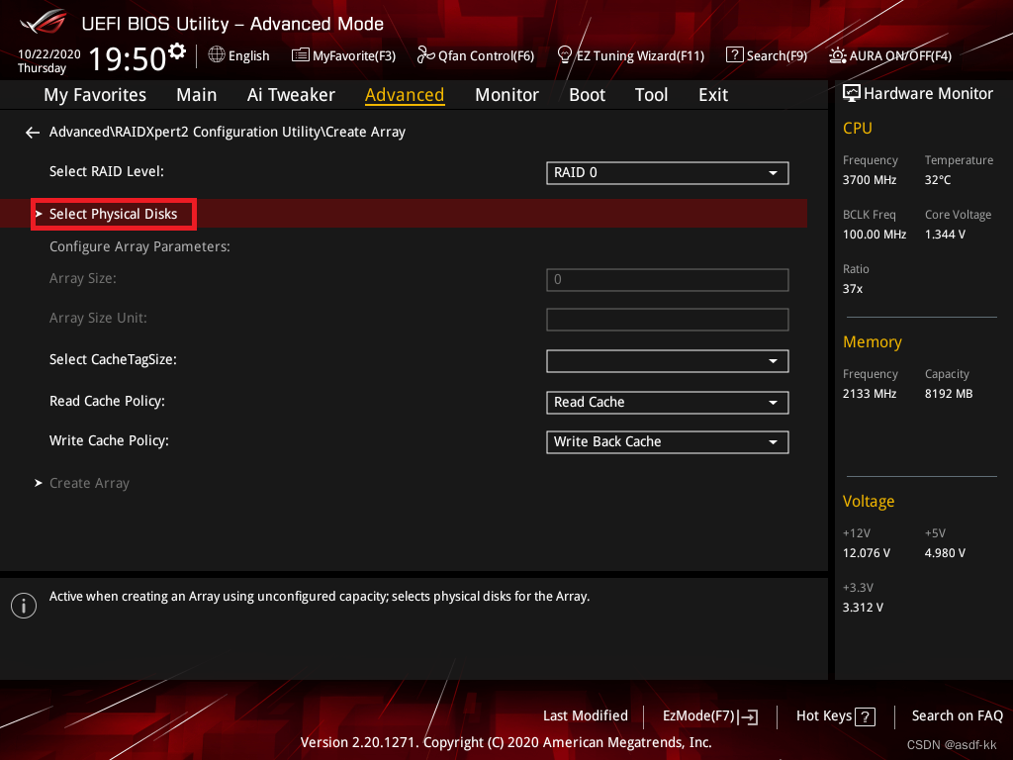Click the EzMode exit arrow icon
Screen dimensions: 1013x760
tap(748, 716)
